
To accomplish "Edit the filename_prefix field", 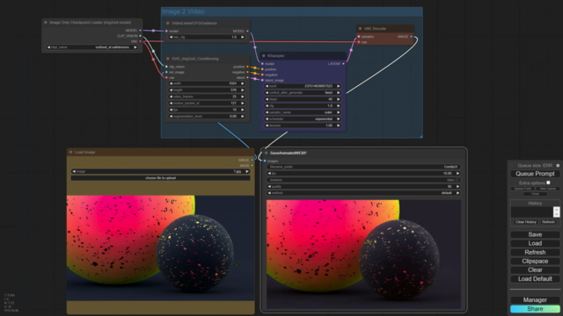I will 363,167.
